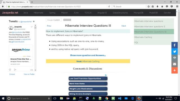The image size is (180, 101).
Task: Click View on Twitter link
Action: (29, 74)
